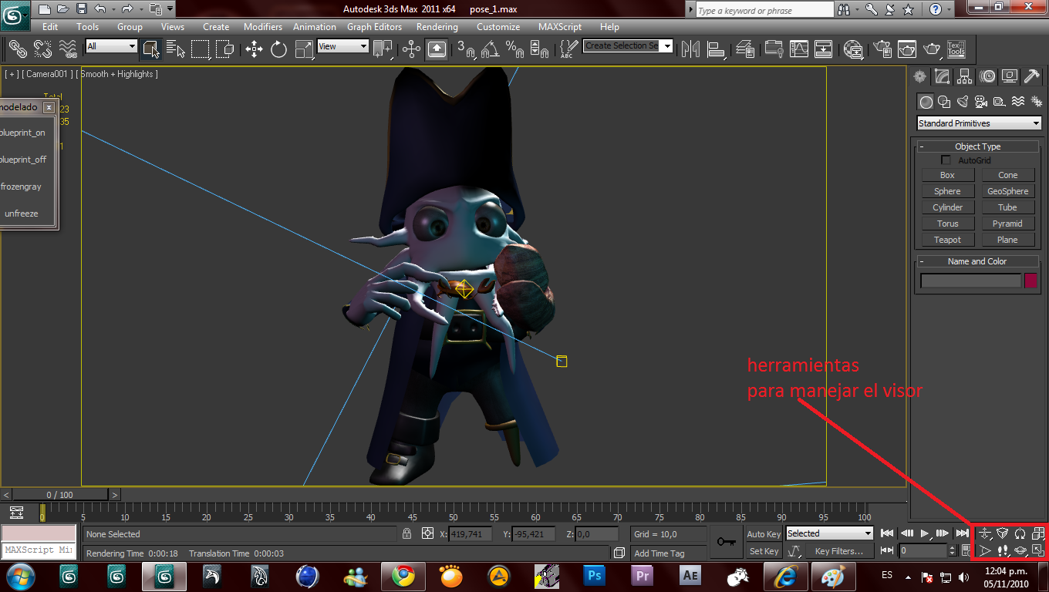This screenshot has width=1049, height=592.
Task: Switch to the Modify command panel tab
Action: click(x=942, y=76)
